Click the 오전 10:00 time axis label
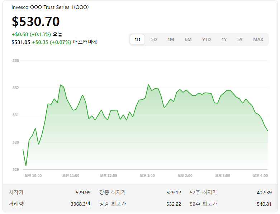Screen dimensions: 280x214 click(33, 175)
